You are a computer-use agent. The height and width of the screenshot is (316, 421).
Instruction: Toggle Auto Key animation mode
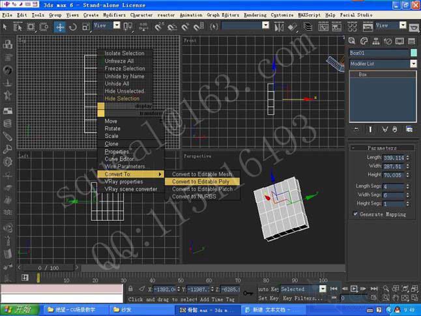268,289
